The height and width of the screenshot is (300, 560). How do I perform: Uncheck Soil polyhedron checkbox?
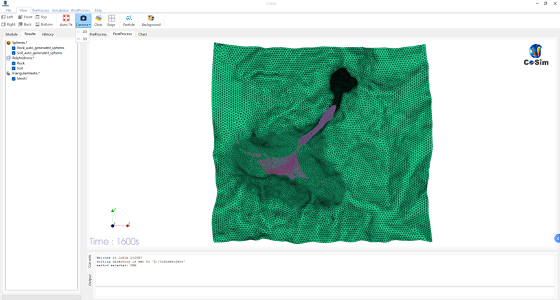click(14, 68)
